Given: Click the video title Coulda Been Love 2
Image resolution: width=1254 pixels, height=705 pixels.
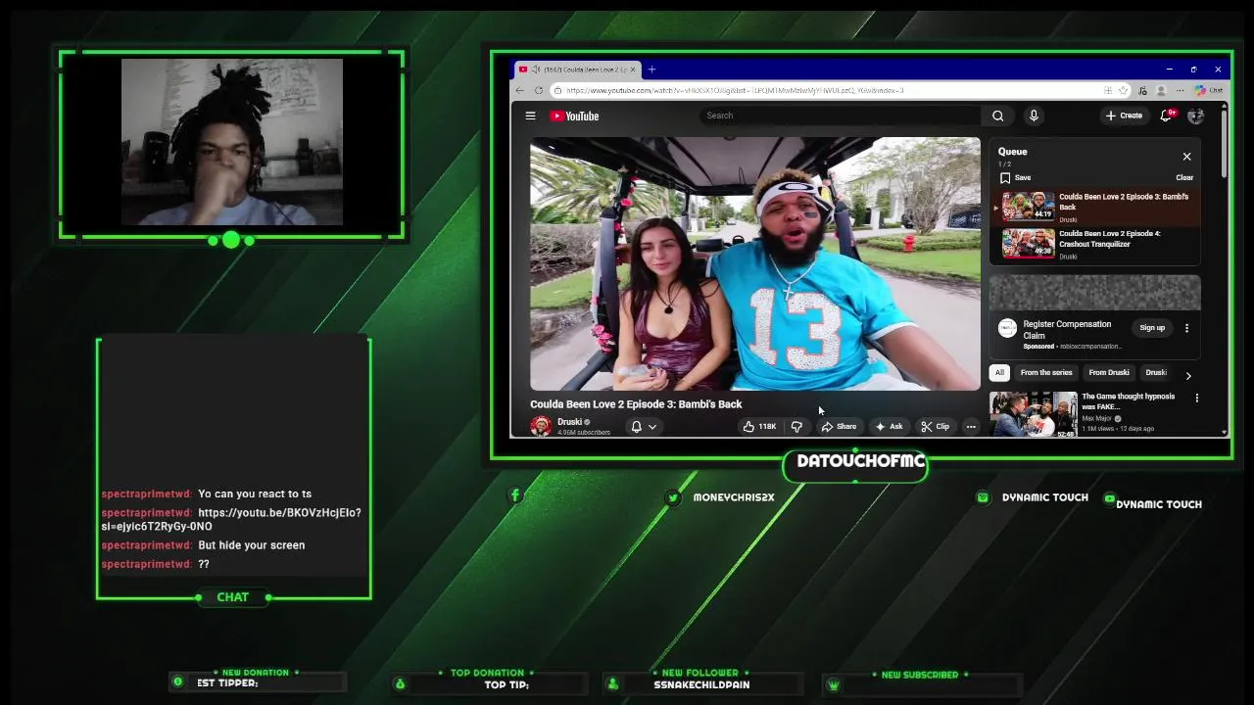Looking at the screenshot, I should pos(636,404).
